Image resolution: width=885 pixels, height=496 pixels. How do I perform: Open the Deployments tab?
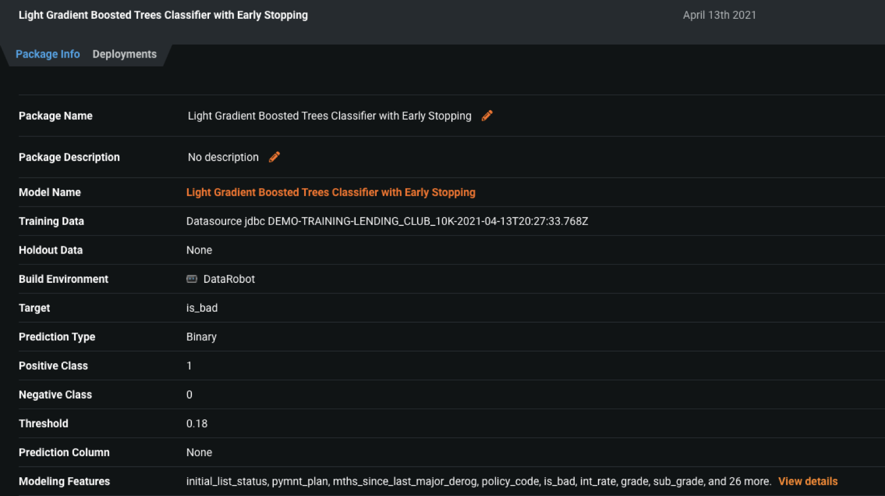point(124,54)
